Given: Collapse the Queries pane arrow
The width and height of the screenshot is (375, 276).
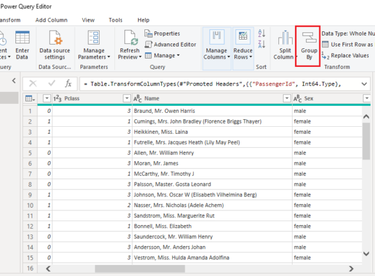Looking at the screenshot, I should pyautogui.click(x=14, y=80).
